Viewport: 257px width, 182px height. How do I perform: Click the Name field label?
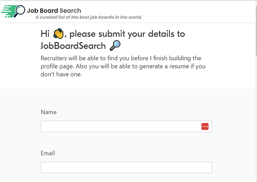click(48, 112)
